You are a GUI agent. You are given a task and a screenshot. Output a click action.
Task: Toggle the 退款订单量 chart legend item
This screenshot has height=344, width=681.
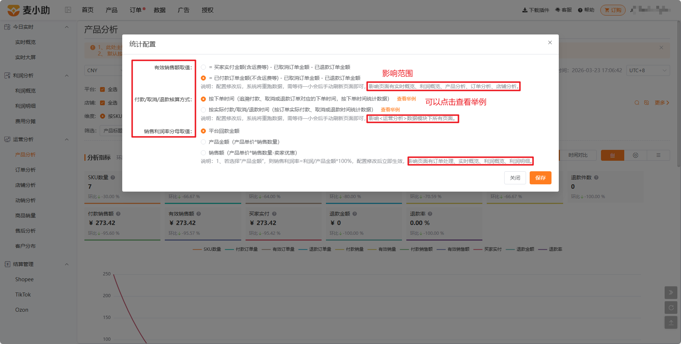(x=315, y=249)
